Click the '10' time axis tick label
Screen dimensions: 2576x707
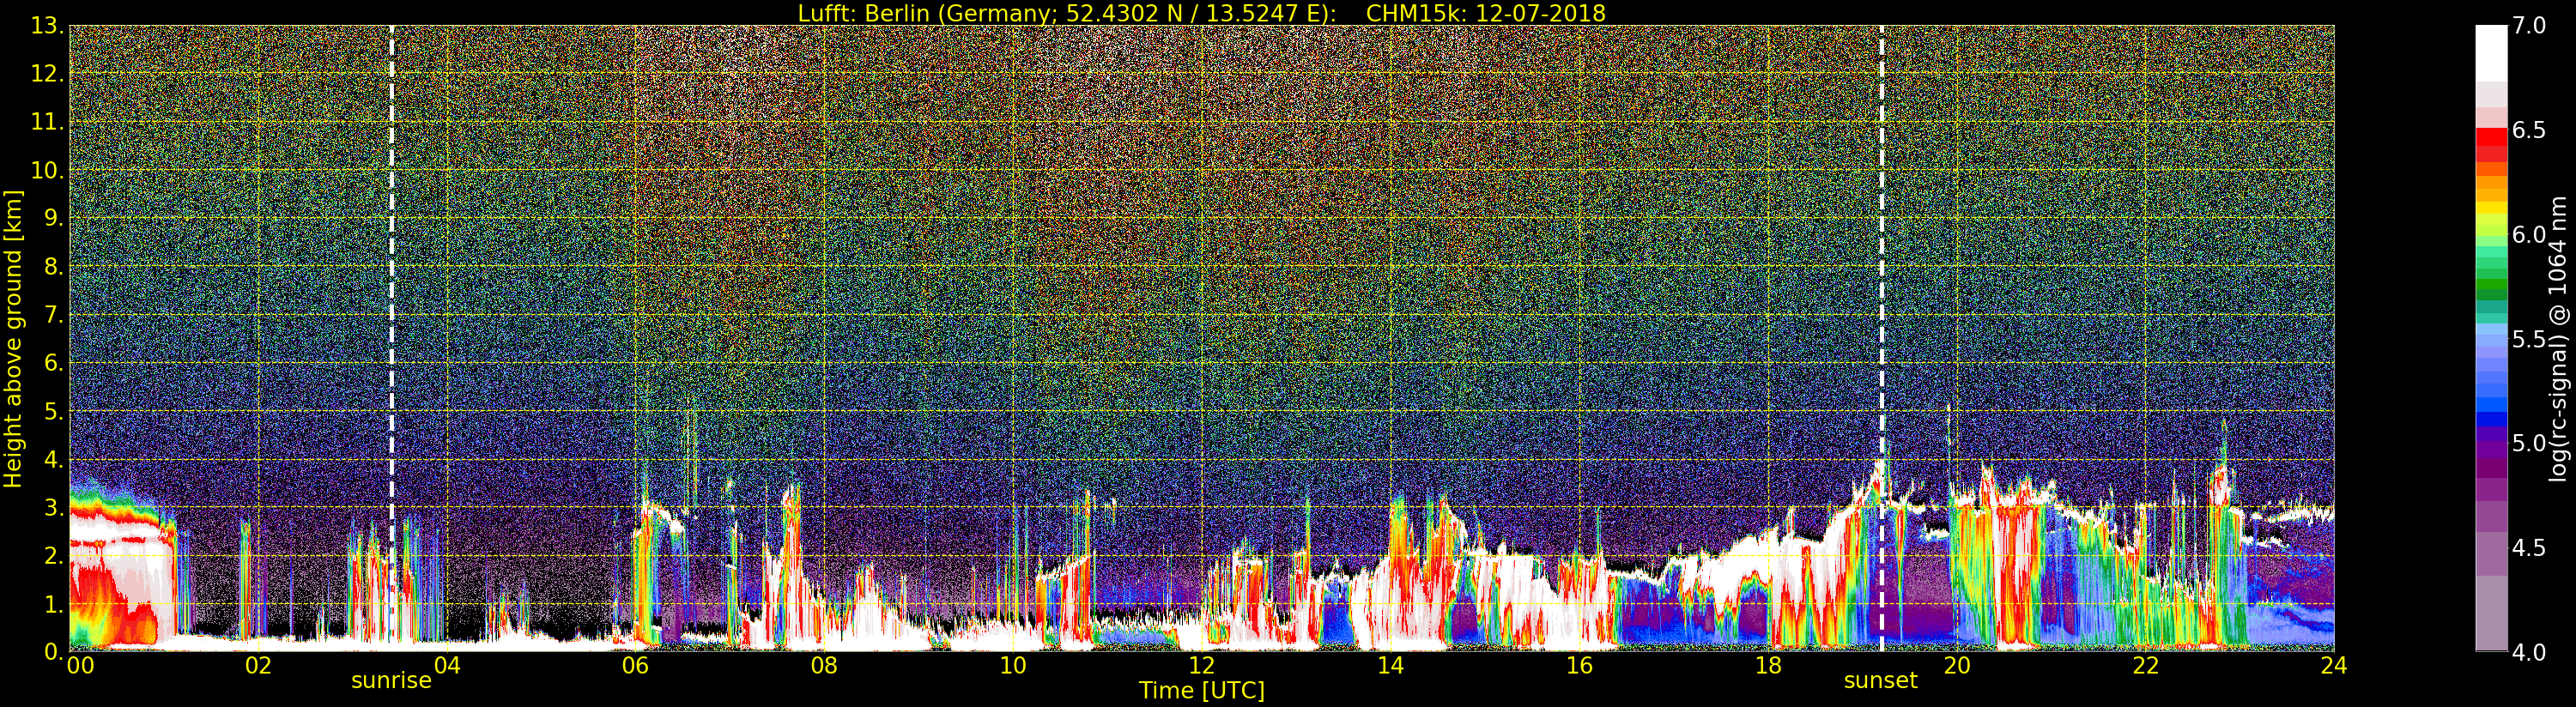(x=1013, y=666)
